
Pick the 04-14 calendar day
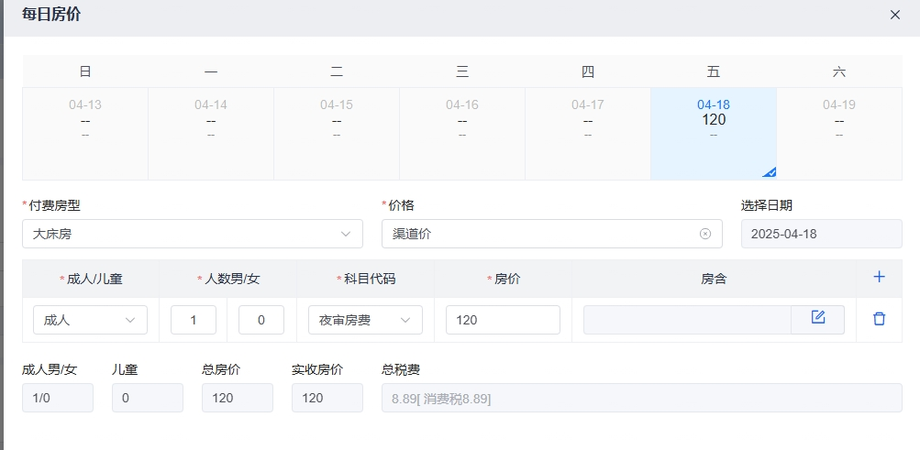pyautogui.click(x=211, y=133)
